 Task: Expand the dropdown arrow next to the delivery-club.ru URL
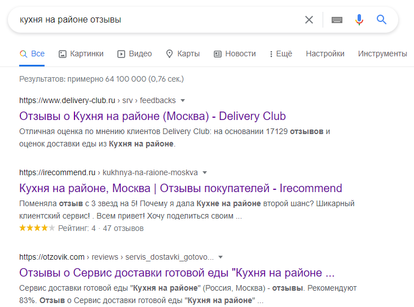point(182,100)
